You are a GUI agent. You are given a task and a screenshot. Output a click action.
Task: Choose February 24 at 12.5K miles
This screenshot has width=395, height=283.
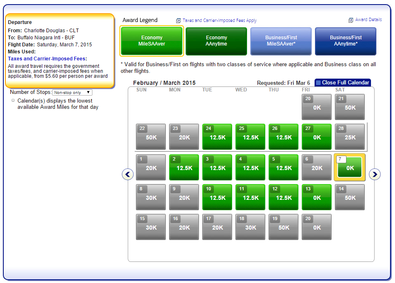pos(217,137)
